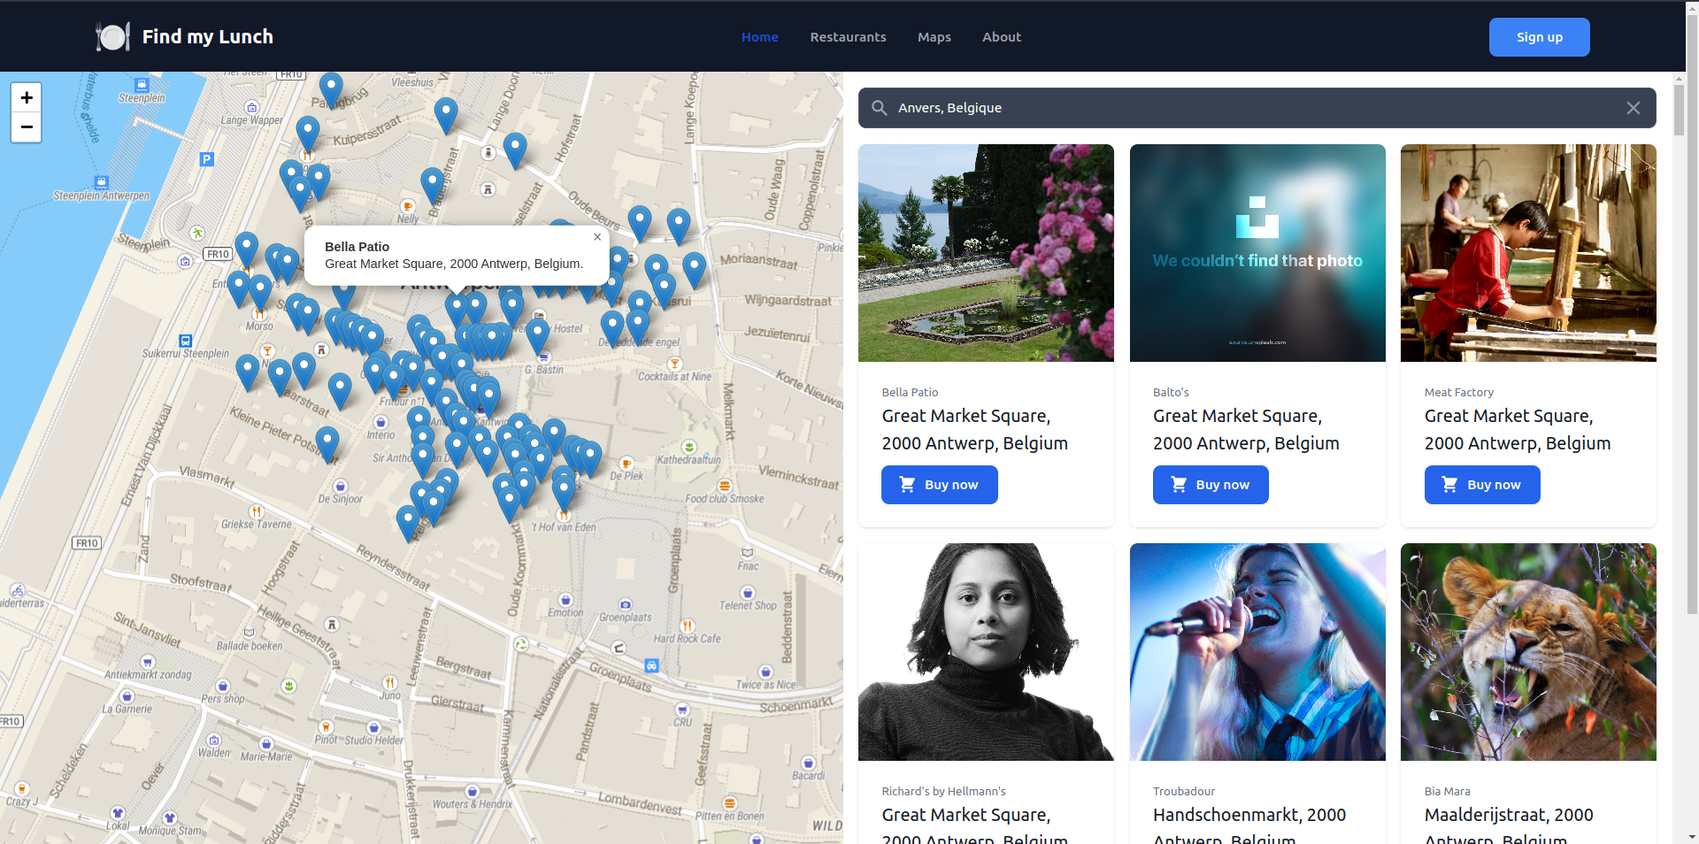Open the Bella Patio garden photo

pos(986,253)
